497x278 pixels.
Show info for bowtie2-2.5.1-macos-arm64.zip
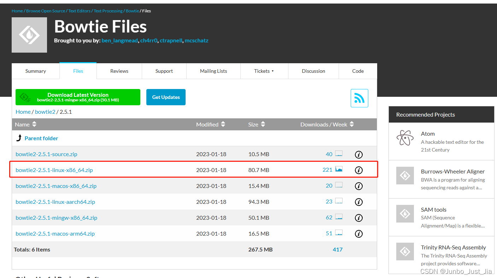(359, 234)
